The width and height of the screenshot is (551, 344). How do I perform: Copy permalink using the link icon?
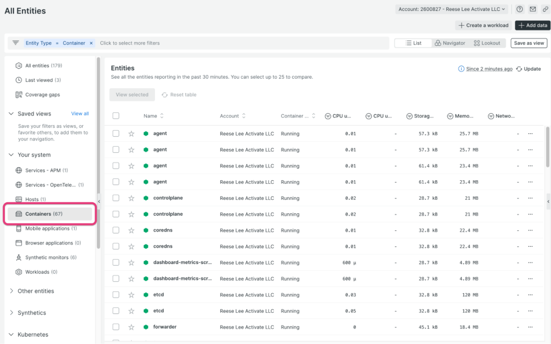545,9
